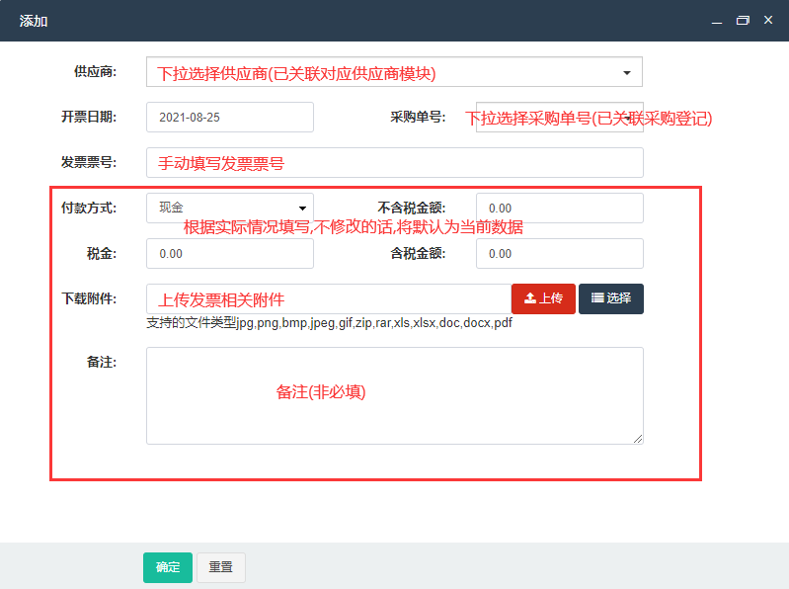Click the dark 选择 select button
The image size is (789, 589).
[611, 299]
